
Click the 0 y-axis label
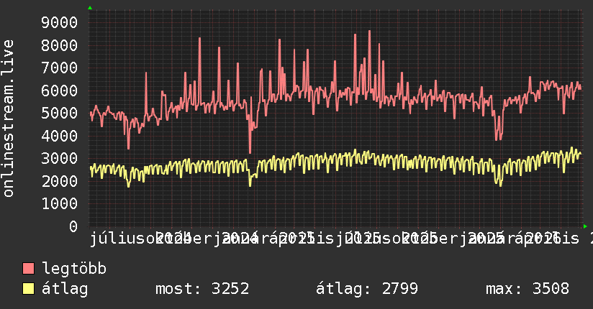pos(73,226)
